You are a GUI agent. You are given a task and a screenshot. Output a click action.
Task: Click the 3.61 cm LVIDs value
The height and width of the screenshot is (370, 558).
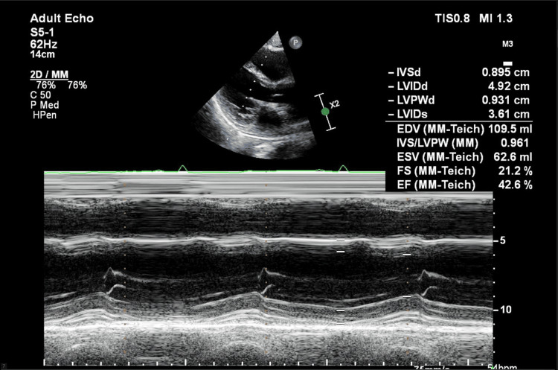pos(509,115)
